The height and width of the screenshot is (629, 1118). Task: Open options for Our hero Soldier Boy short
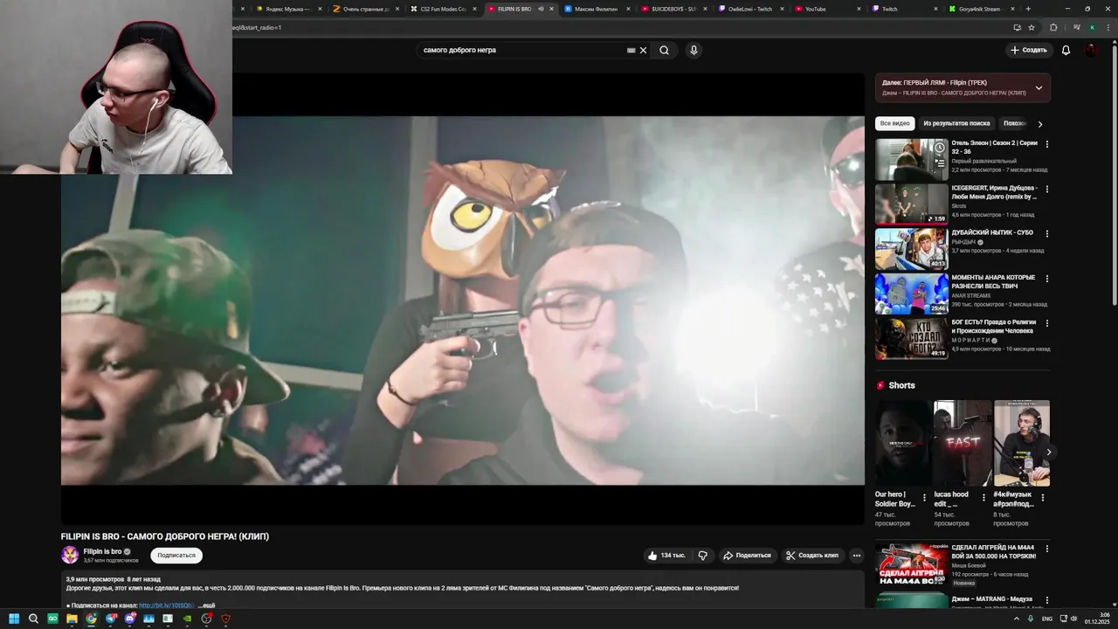(924, 498)
